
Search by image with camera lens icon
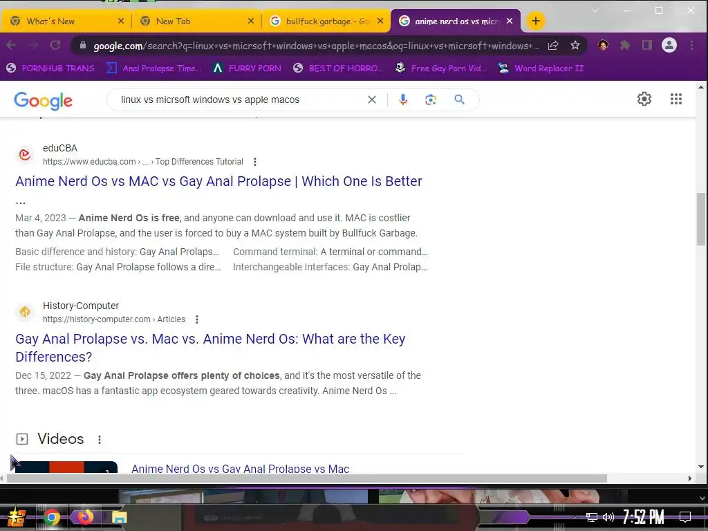pos(431,100)
